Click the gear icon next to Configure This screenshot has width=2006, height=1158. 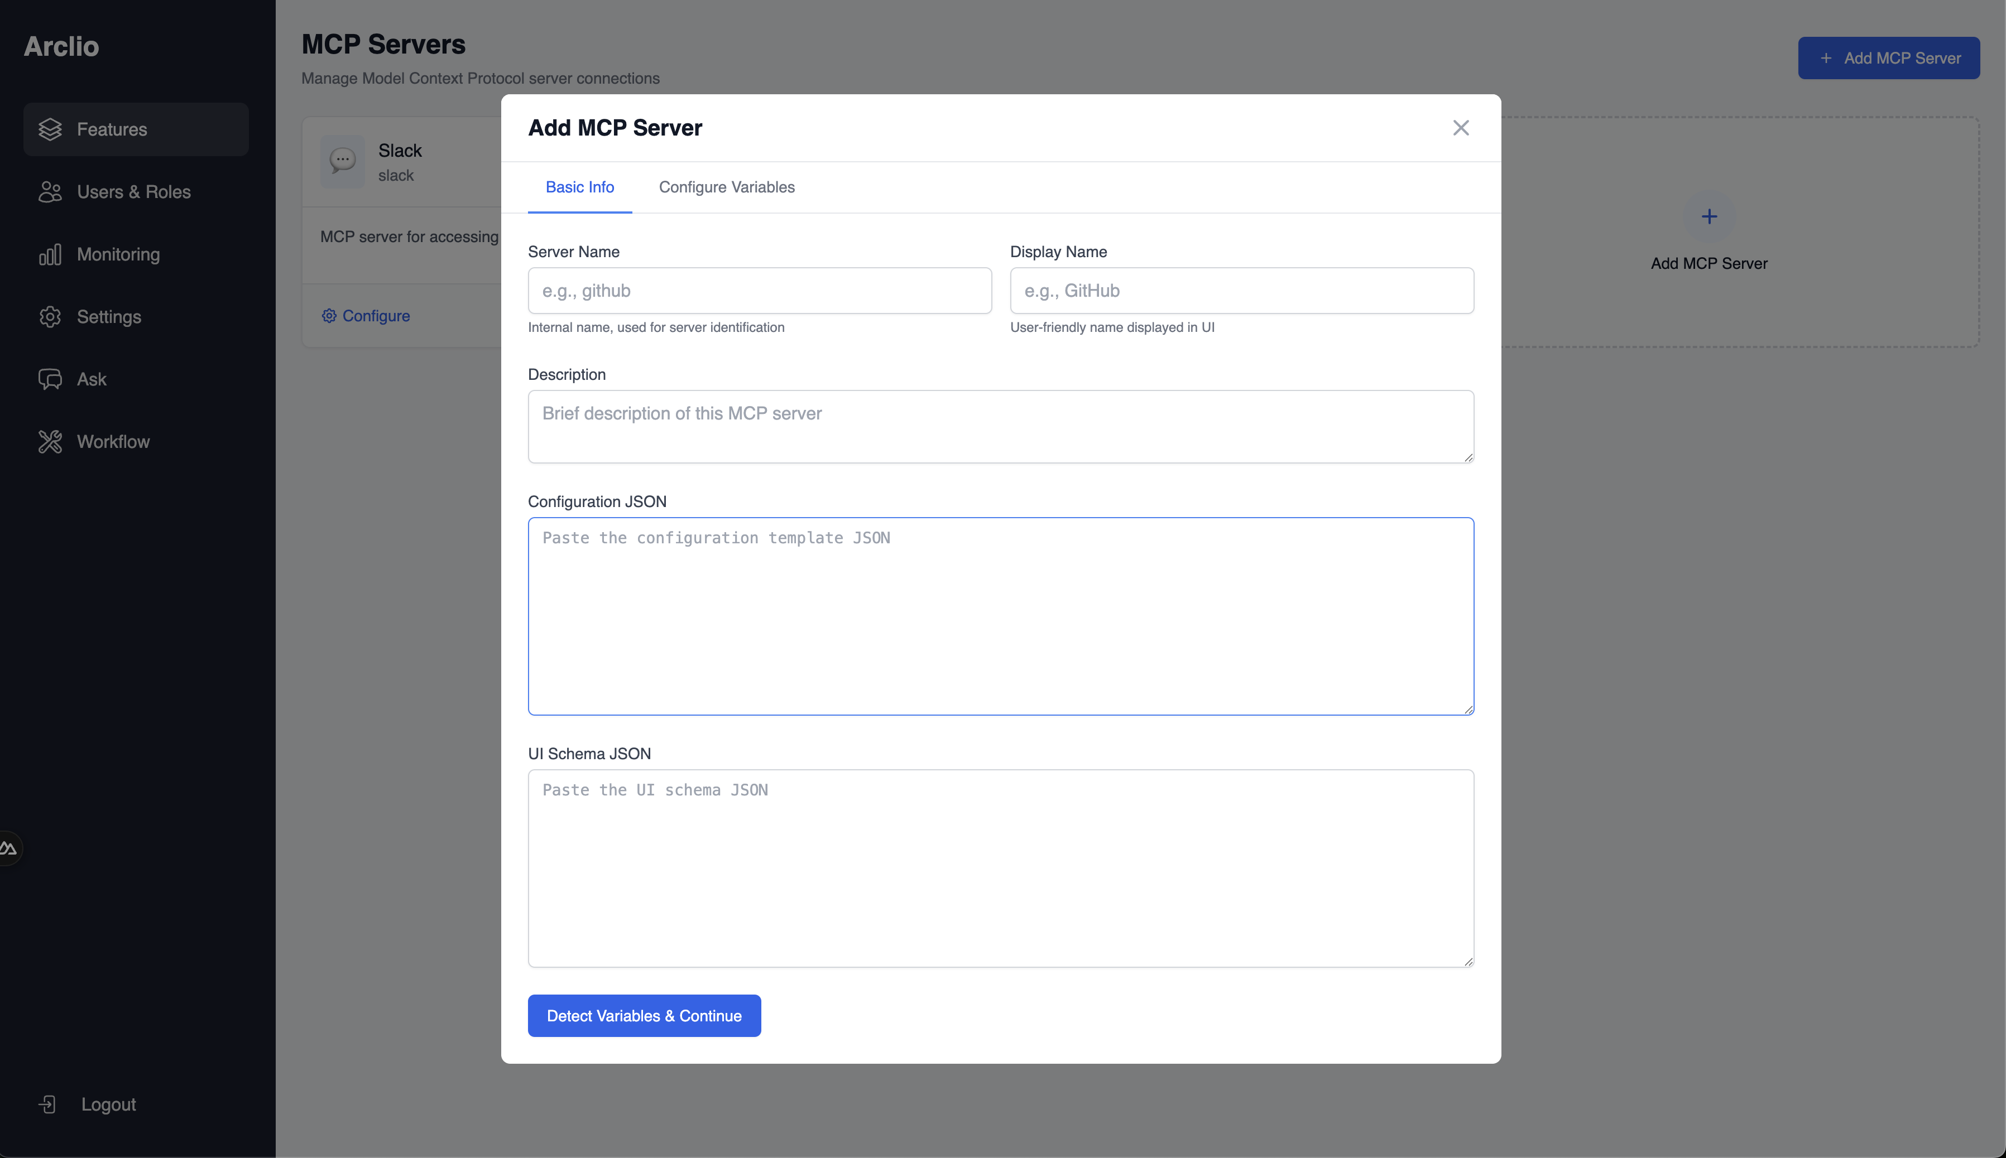329,316
